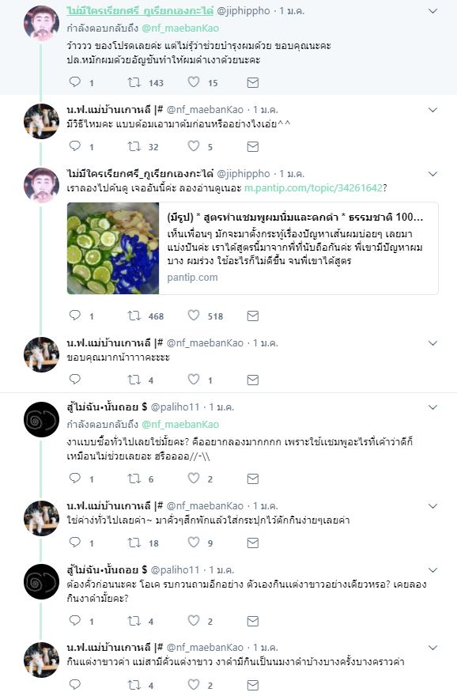
Task: Like the tweet with 15 likes
Action: (194, 82)
